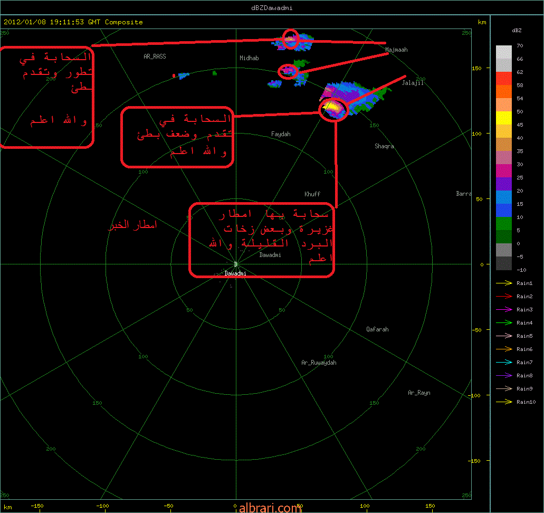The height and width of the screenshot is (513, 544).
Task: Select the Khuff city label
Action: tap(312, 194)
